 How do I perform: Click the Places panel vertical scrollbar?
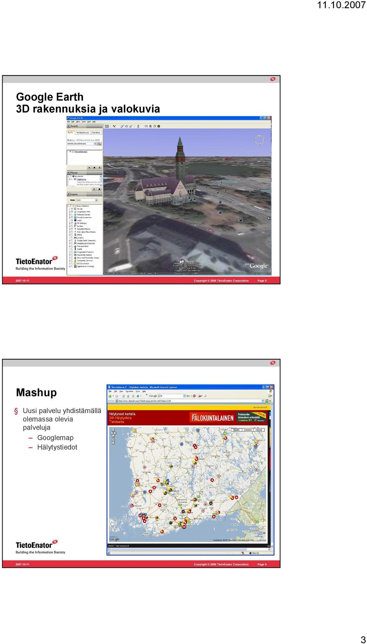tap(101, 180)
